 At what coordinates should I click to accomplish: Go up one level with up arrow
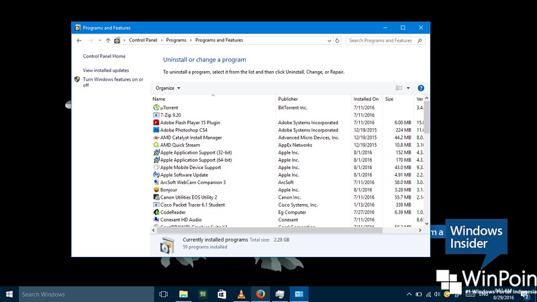(x=108, y=40)
